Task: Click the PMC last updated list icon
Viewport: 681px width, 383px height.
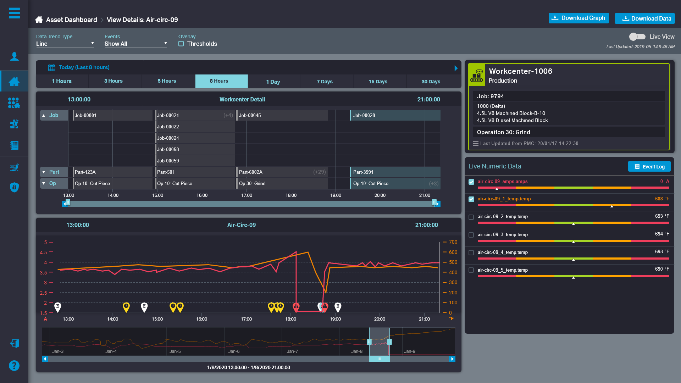Action: point(476,144)
